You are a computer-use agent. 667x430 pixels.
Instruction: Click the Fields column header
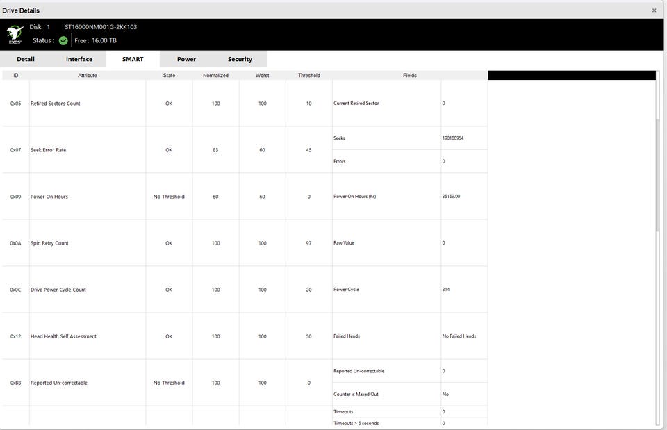pos(410,75)
